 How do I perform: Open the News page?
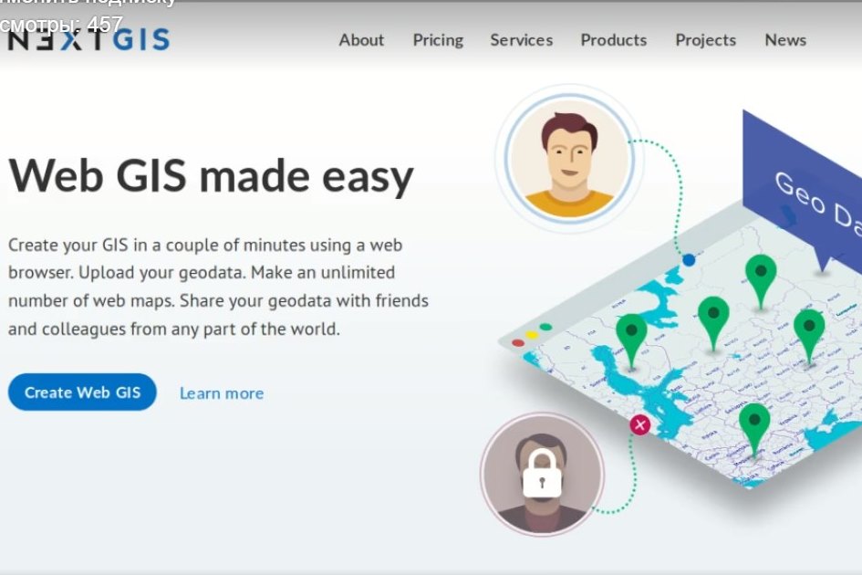tap(785, 40)
